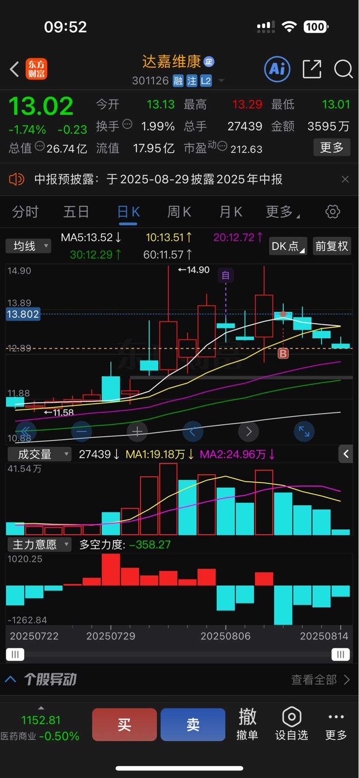Open the 均线 indicator dropdown
This screenshot has width=359, height=778.
click(x=28, y=246)
